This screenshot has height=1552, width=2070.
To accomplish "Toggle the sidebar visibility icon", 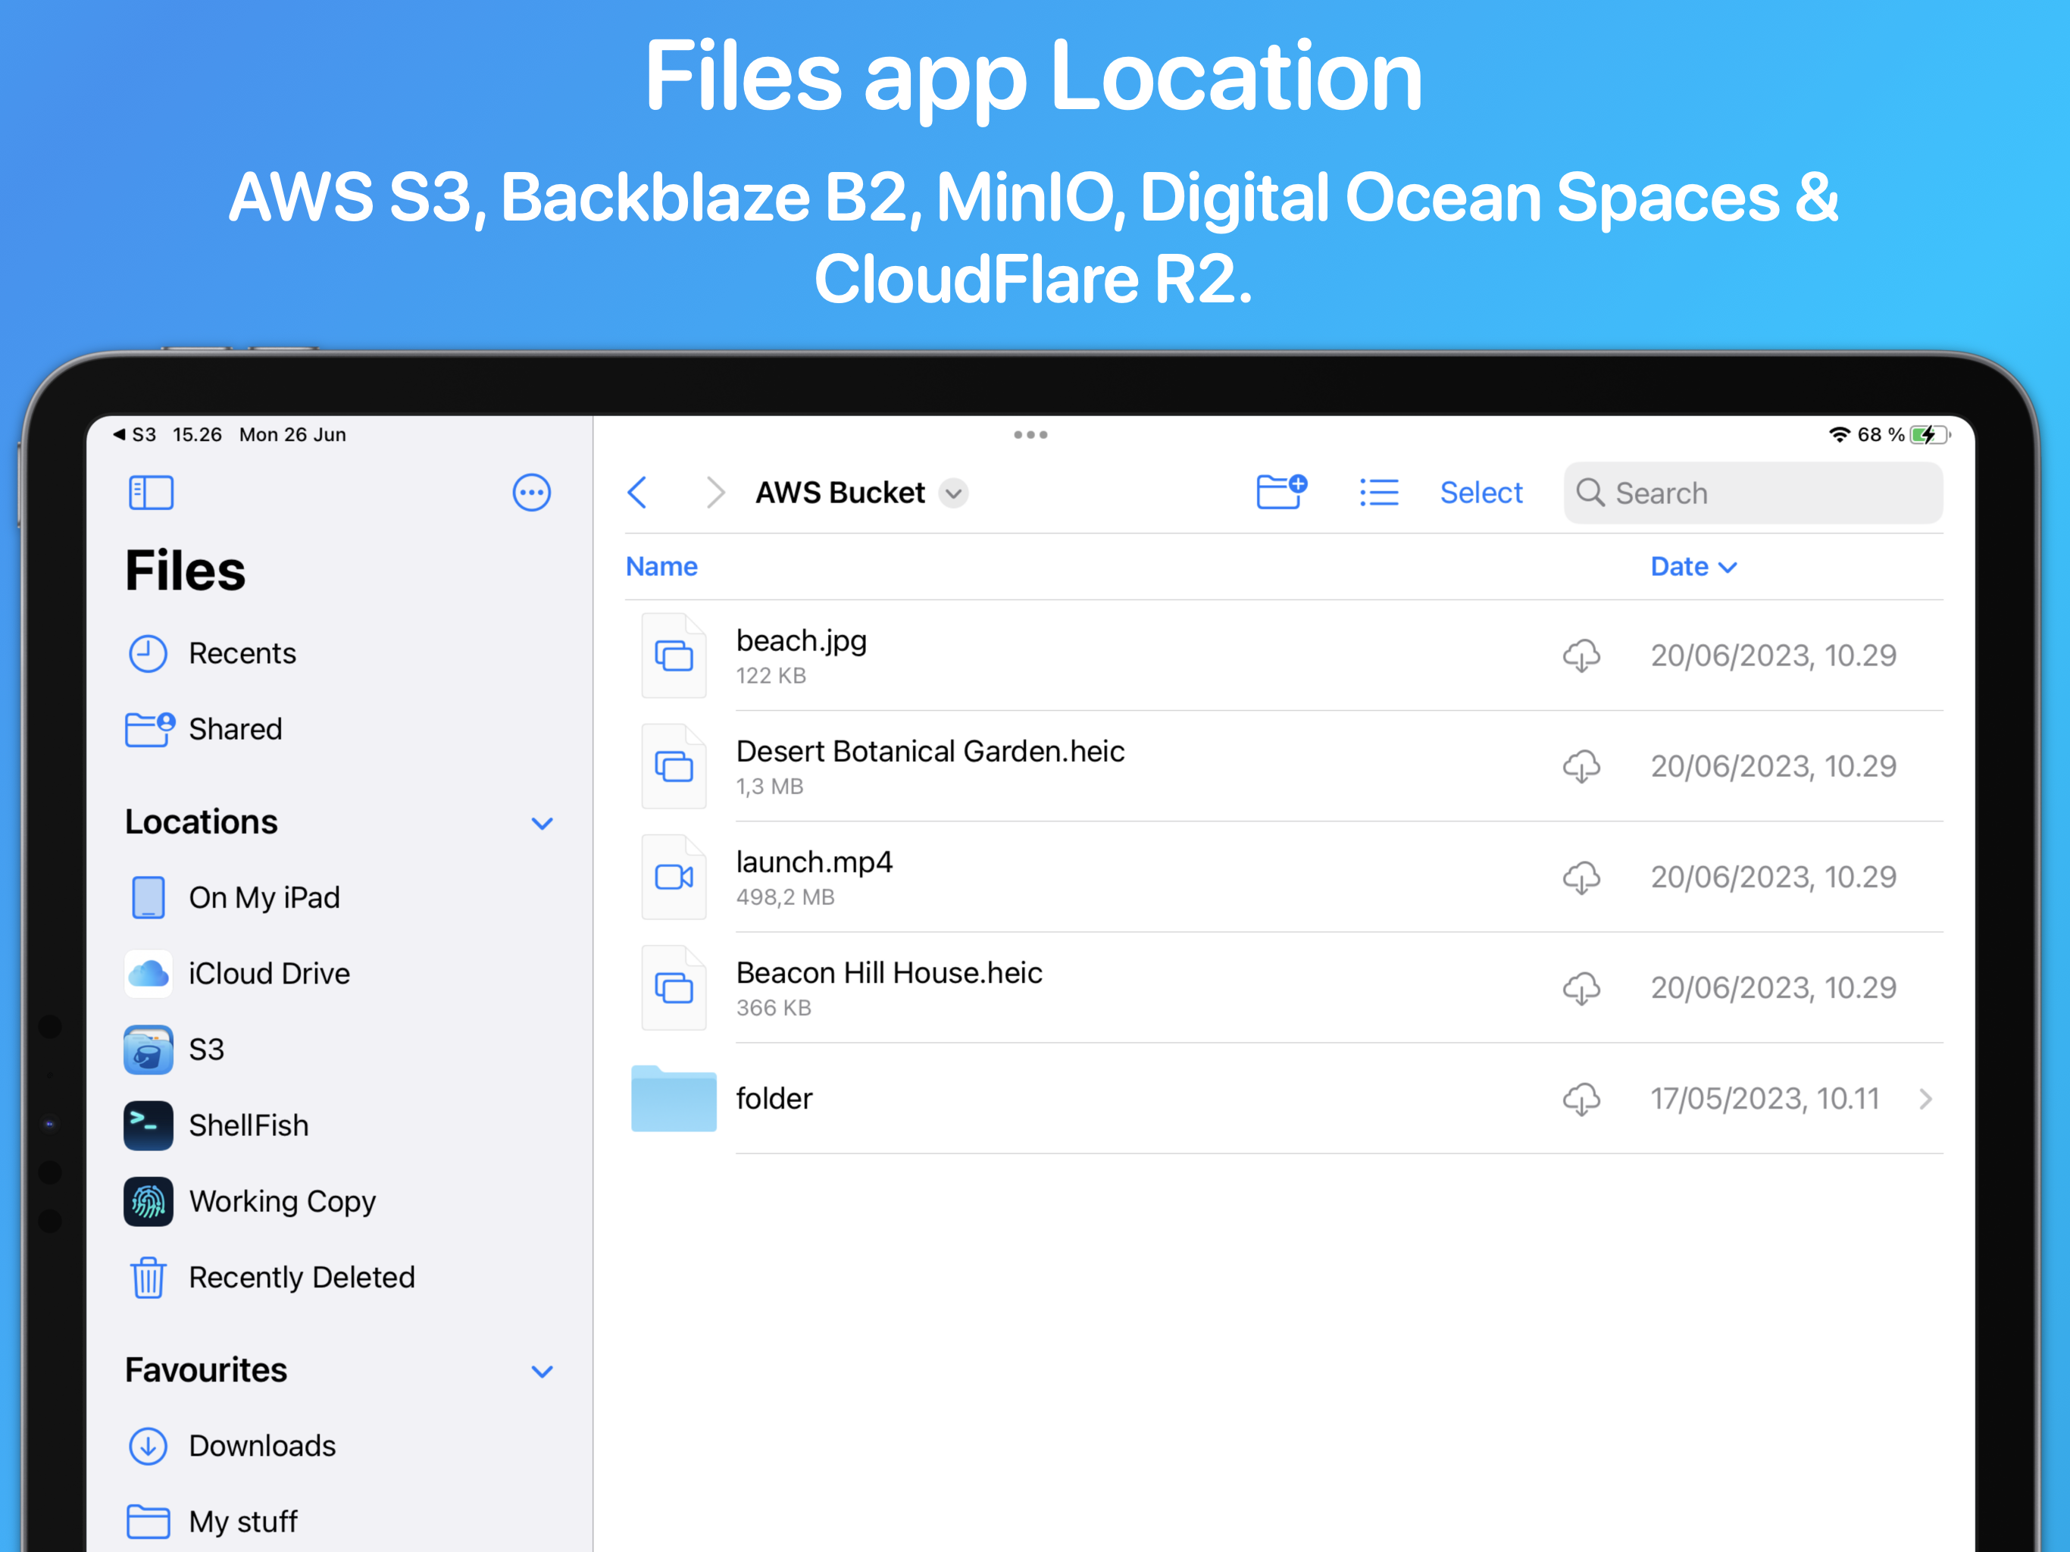I will pos(151,493).
